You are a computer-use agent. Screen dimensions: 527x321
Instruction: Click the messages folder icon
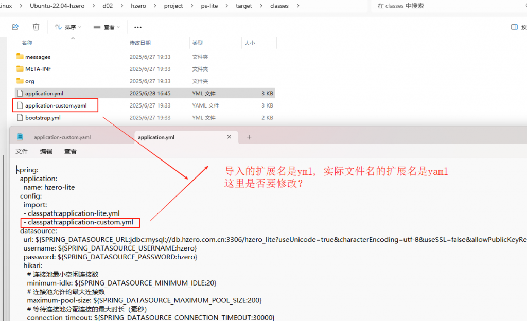tap(20, 57)
